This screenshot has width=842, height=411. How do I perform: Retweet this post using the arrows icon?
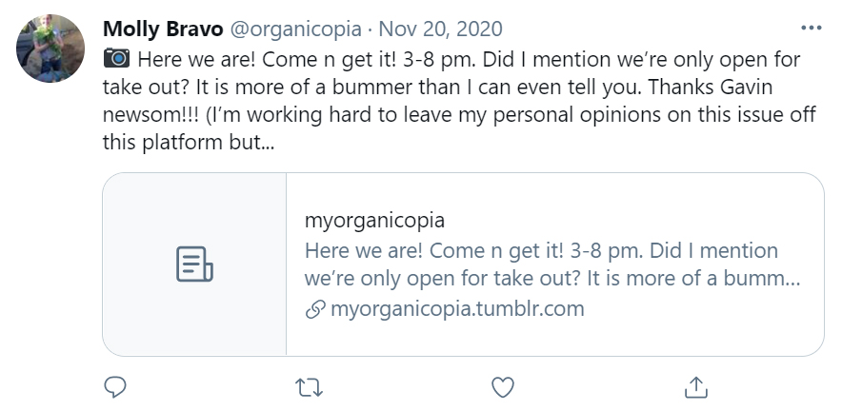(310, 387)
